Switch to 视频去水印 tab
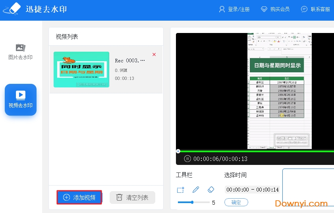 (x=21, y=100)
